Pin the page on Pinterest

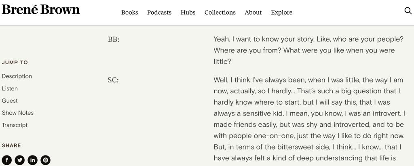point(46,160)
